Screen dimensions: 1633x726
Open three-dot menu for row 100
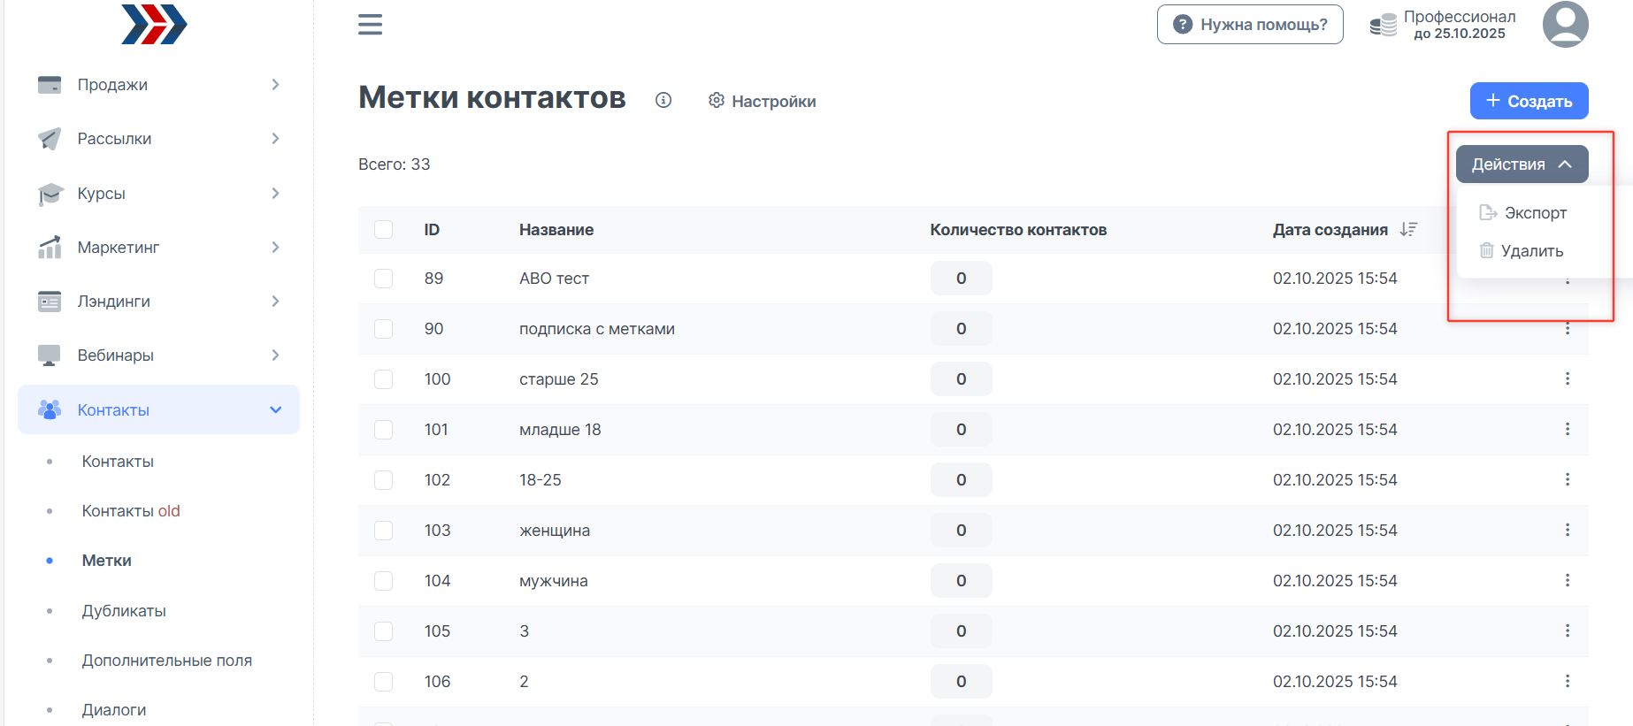[x=1567, y=379]
